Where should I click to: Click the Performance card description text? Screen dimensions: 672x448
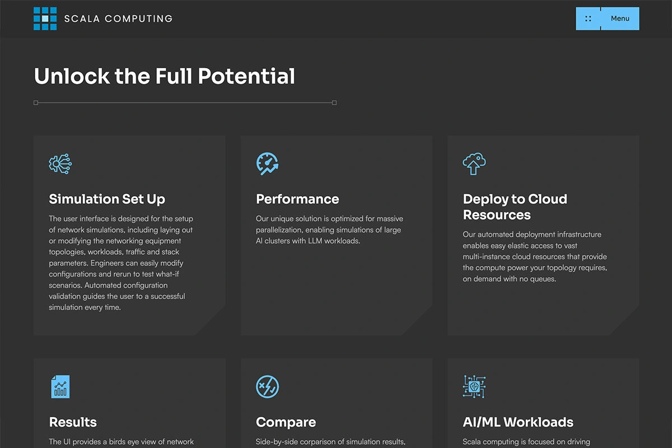pyautogui.click(x=329, y=230)
